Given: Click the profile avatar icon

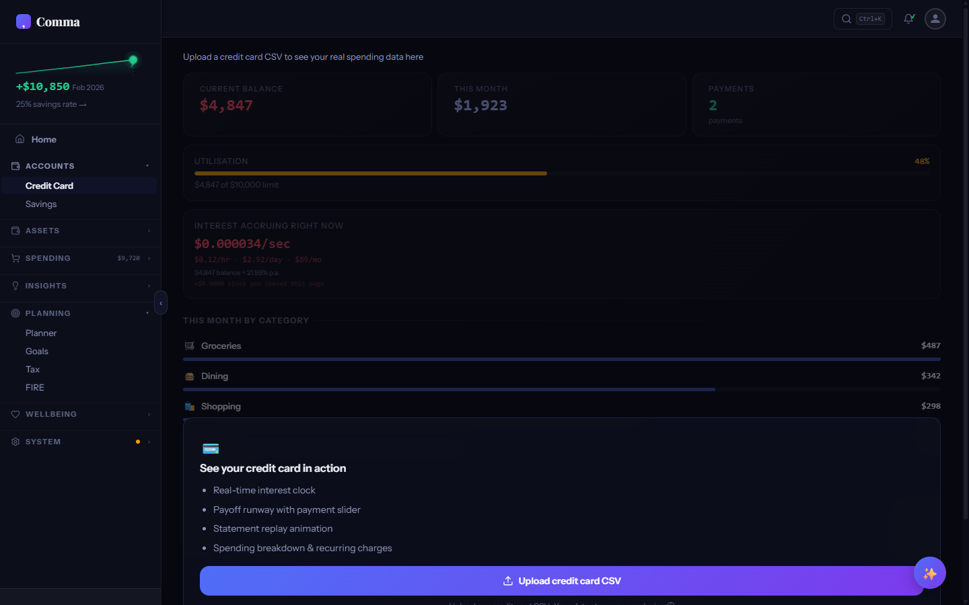Looking at the screenshot, I should tap(935, 19).
